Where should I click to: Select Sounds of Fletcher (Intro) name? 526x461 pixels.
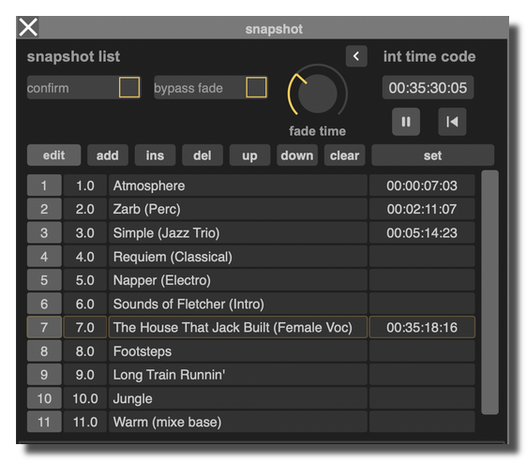(x=238, y=304)
